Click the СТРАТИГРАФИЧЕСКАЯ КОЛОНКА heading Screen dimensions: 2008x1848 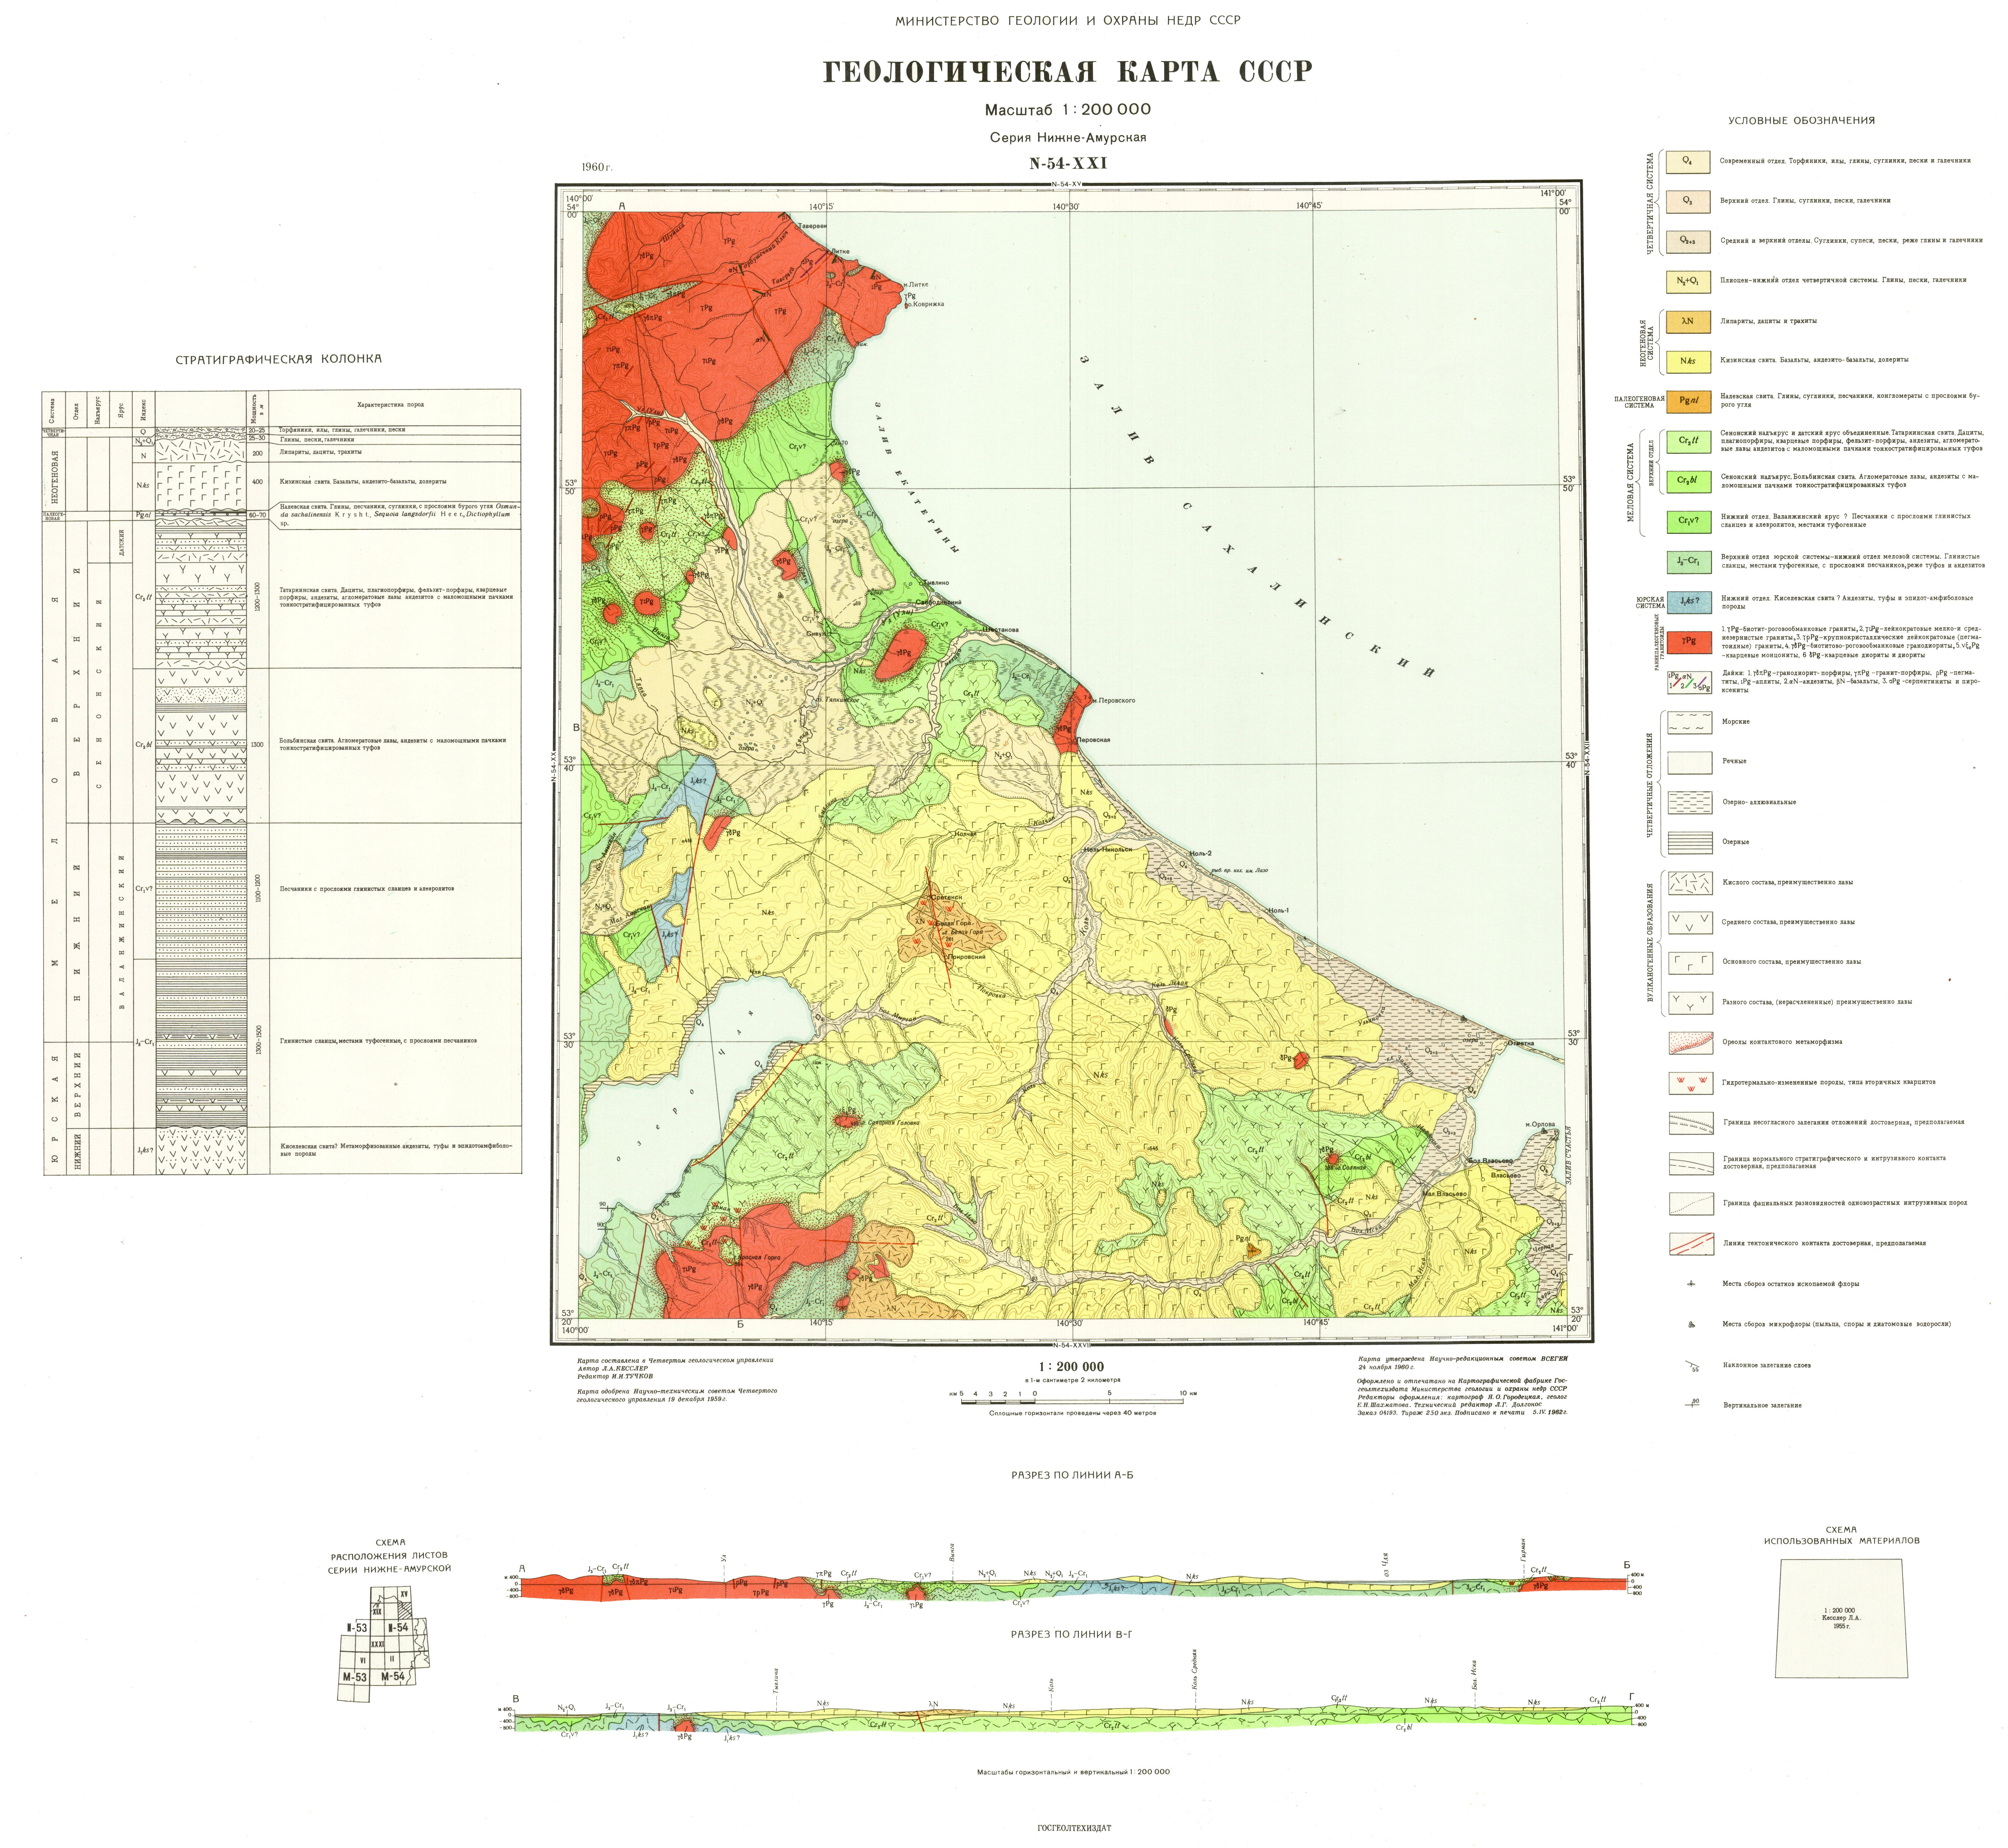[x=279, y=359]
